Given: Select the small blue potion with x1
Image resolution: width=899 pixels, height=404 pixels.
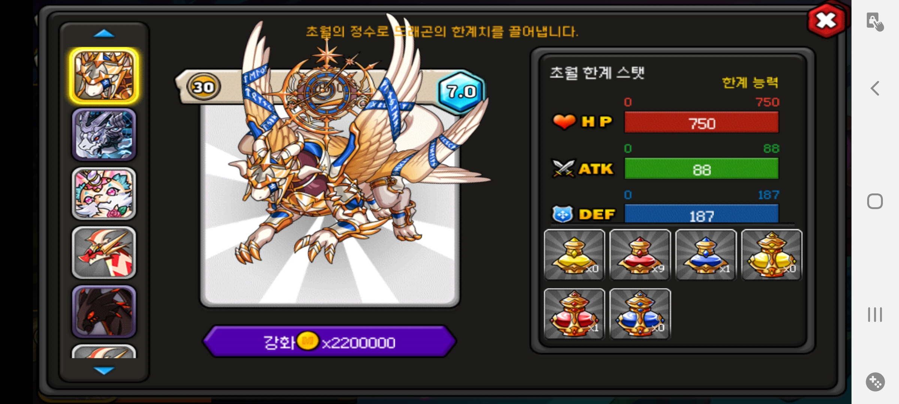Looking at the screenshot, I should pos(706,255).
